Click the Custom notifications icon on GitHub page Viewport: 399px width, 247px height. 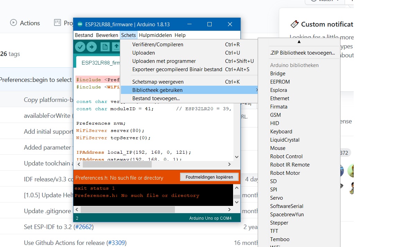[294, 24]
